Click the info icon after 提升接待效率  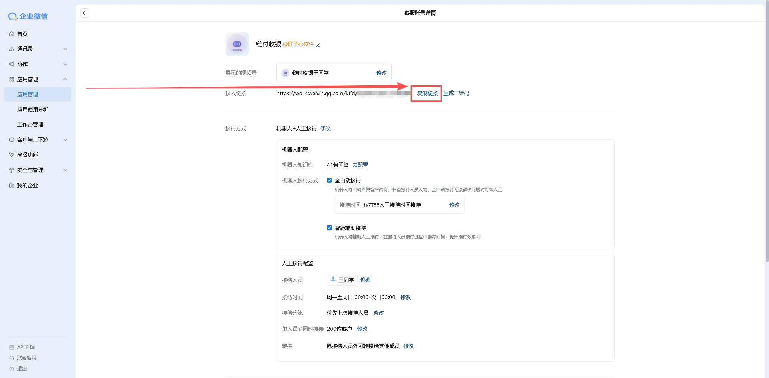(479, 237)
